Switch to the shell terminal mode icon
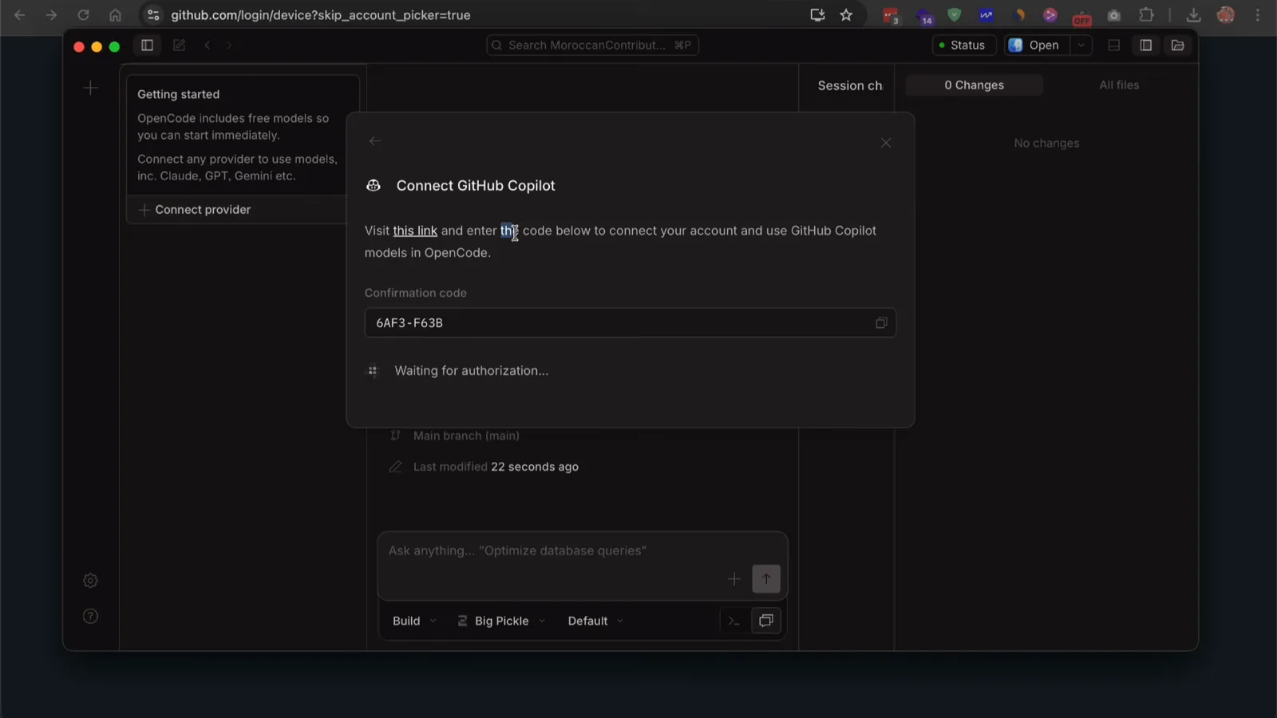Viewport: 1277px width, 718px height. 734,621
